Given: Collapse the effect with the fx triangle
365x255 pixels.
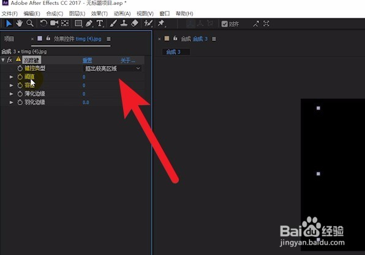Looking at the screenshot, I should (3, 60).
